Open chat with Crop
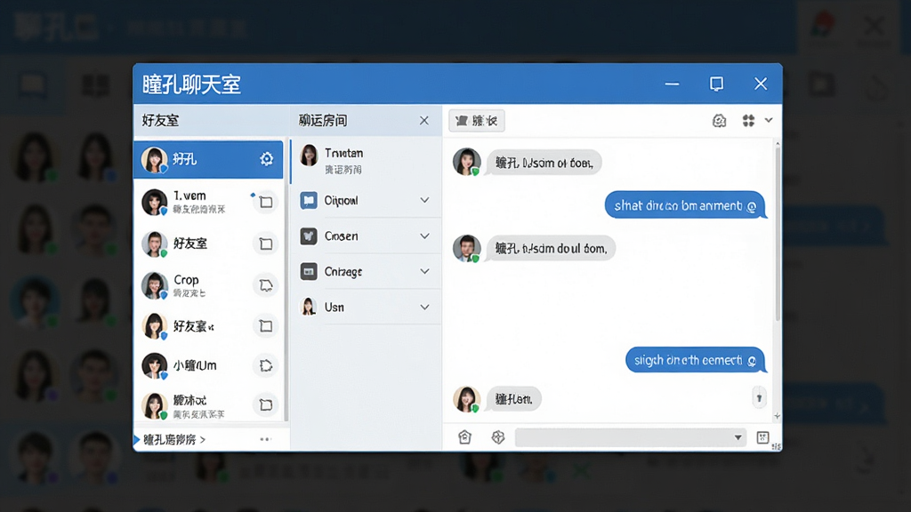Viewport: 911px width, 512px height. tap(208, 285)
